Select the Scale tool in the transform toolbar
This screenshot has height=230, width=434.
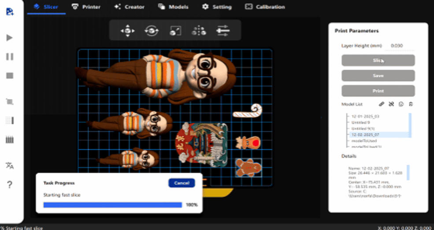[175, 30]
